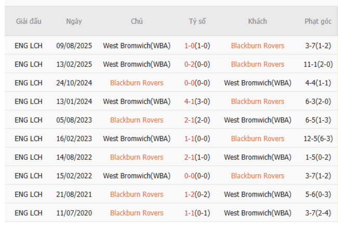Open Blackburn Rovers link in 09/08/2025 row
Viewport: 338px width, 230px height.
[257, 46]
